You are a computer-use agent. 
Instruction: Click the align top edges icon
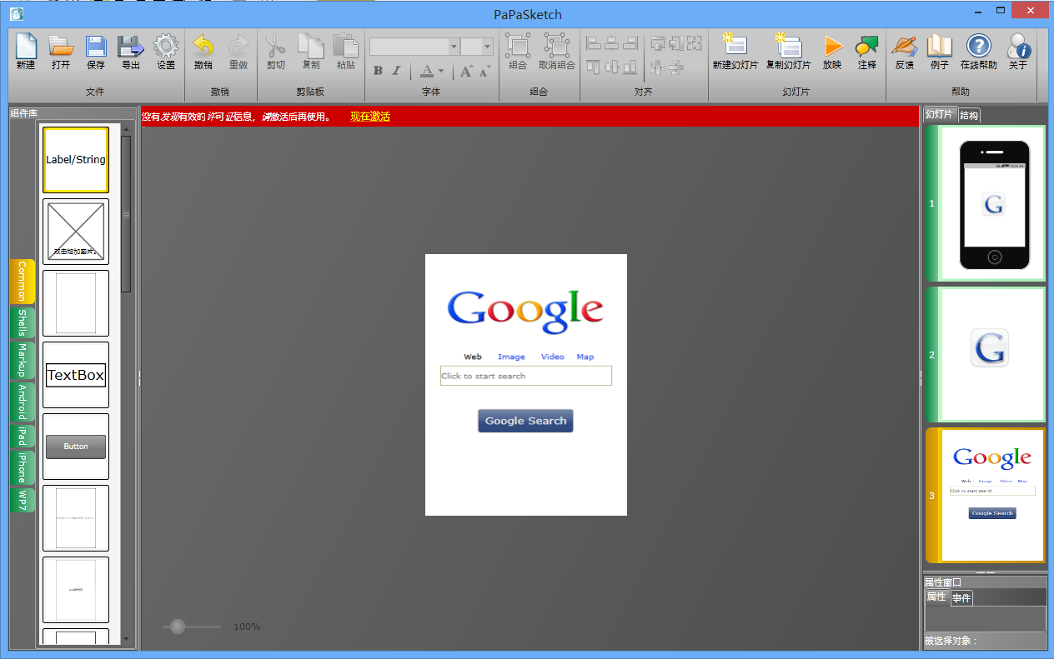[x=594, y=67]
